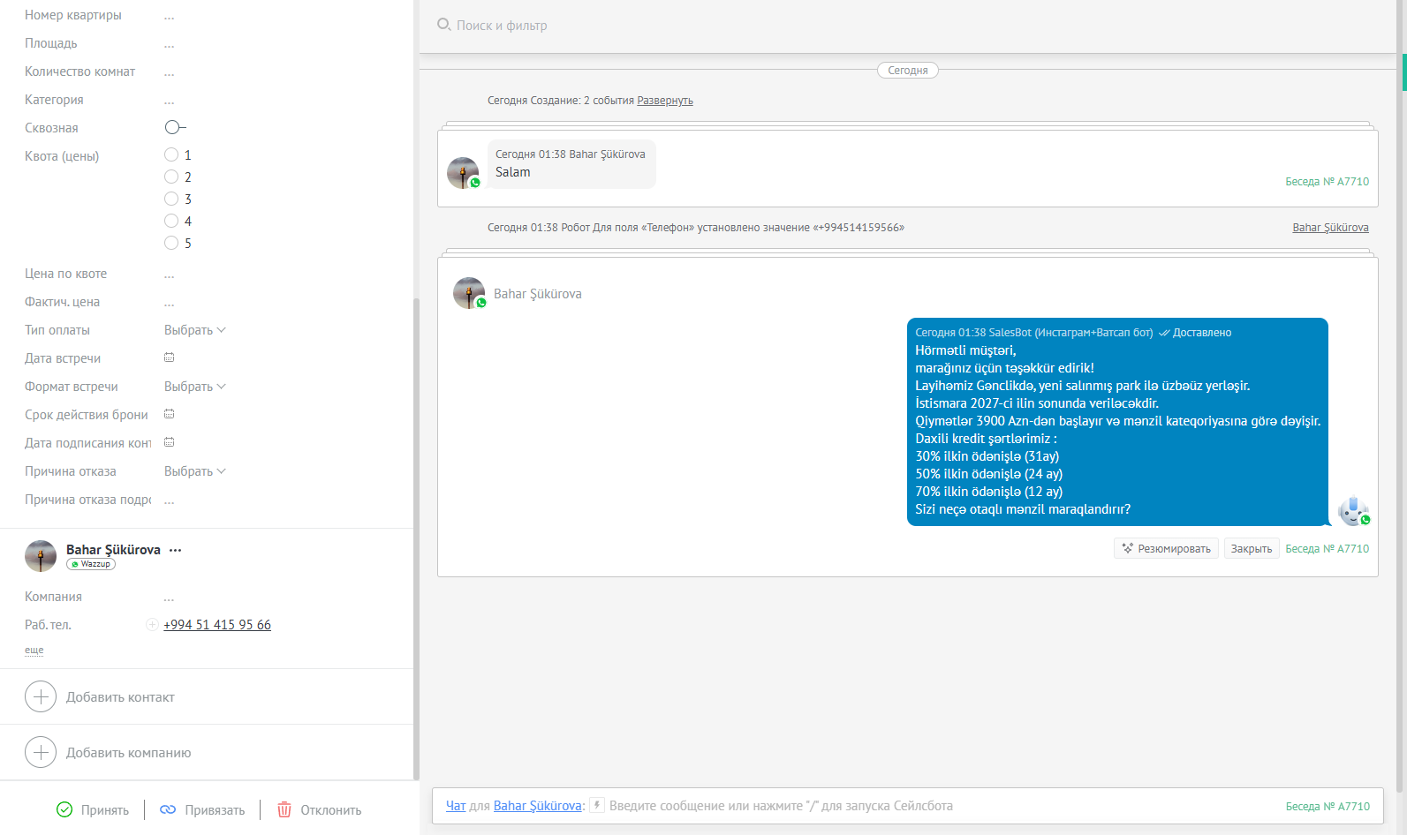Expand the events with Развернуть

pyautogui.click(x=665, y=101)
